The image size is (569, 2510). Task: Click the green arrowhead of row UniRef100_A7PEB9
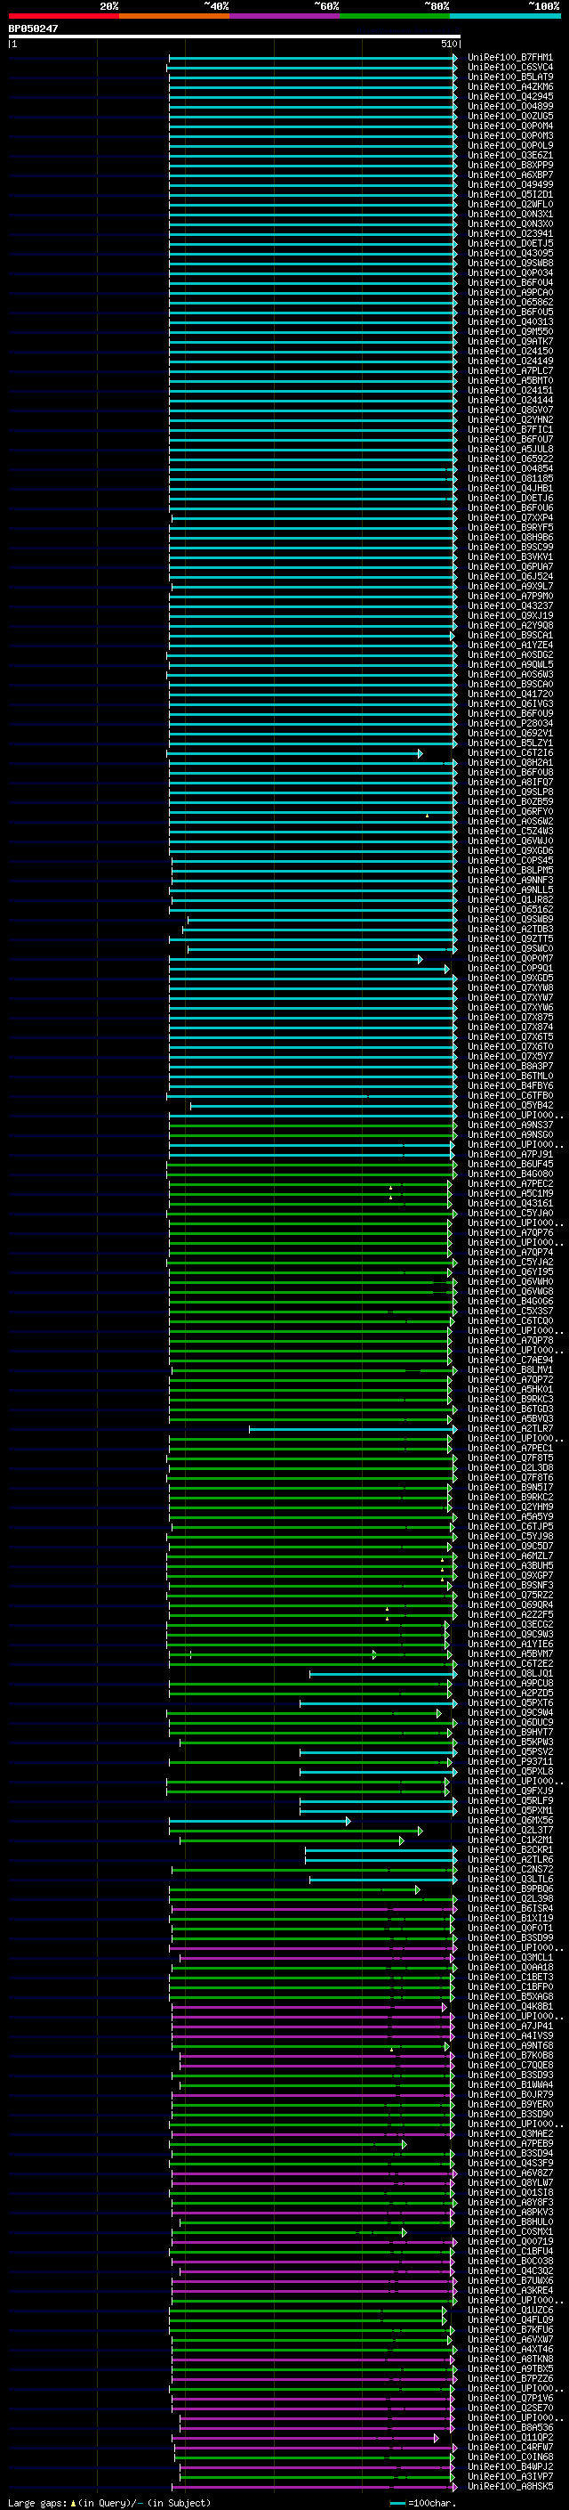405,2144
